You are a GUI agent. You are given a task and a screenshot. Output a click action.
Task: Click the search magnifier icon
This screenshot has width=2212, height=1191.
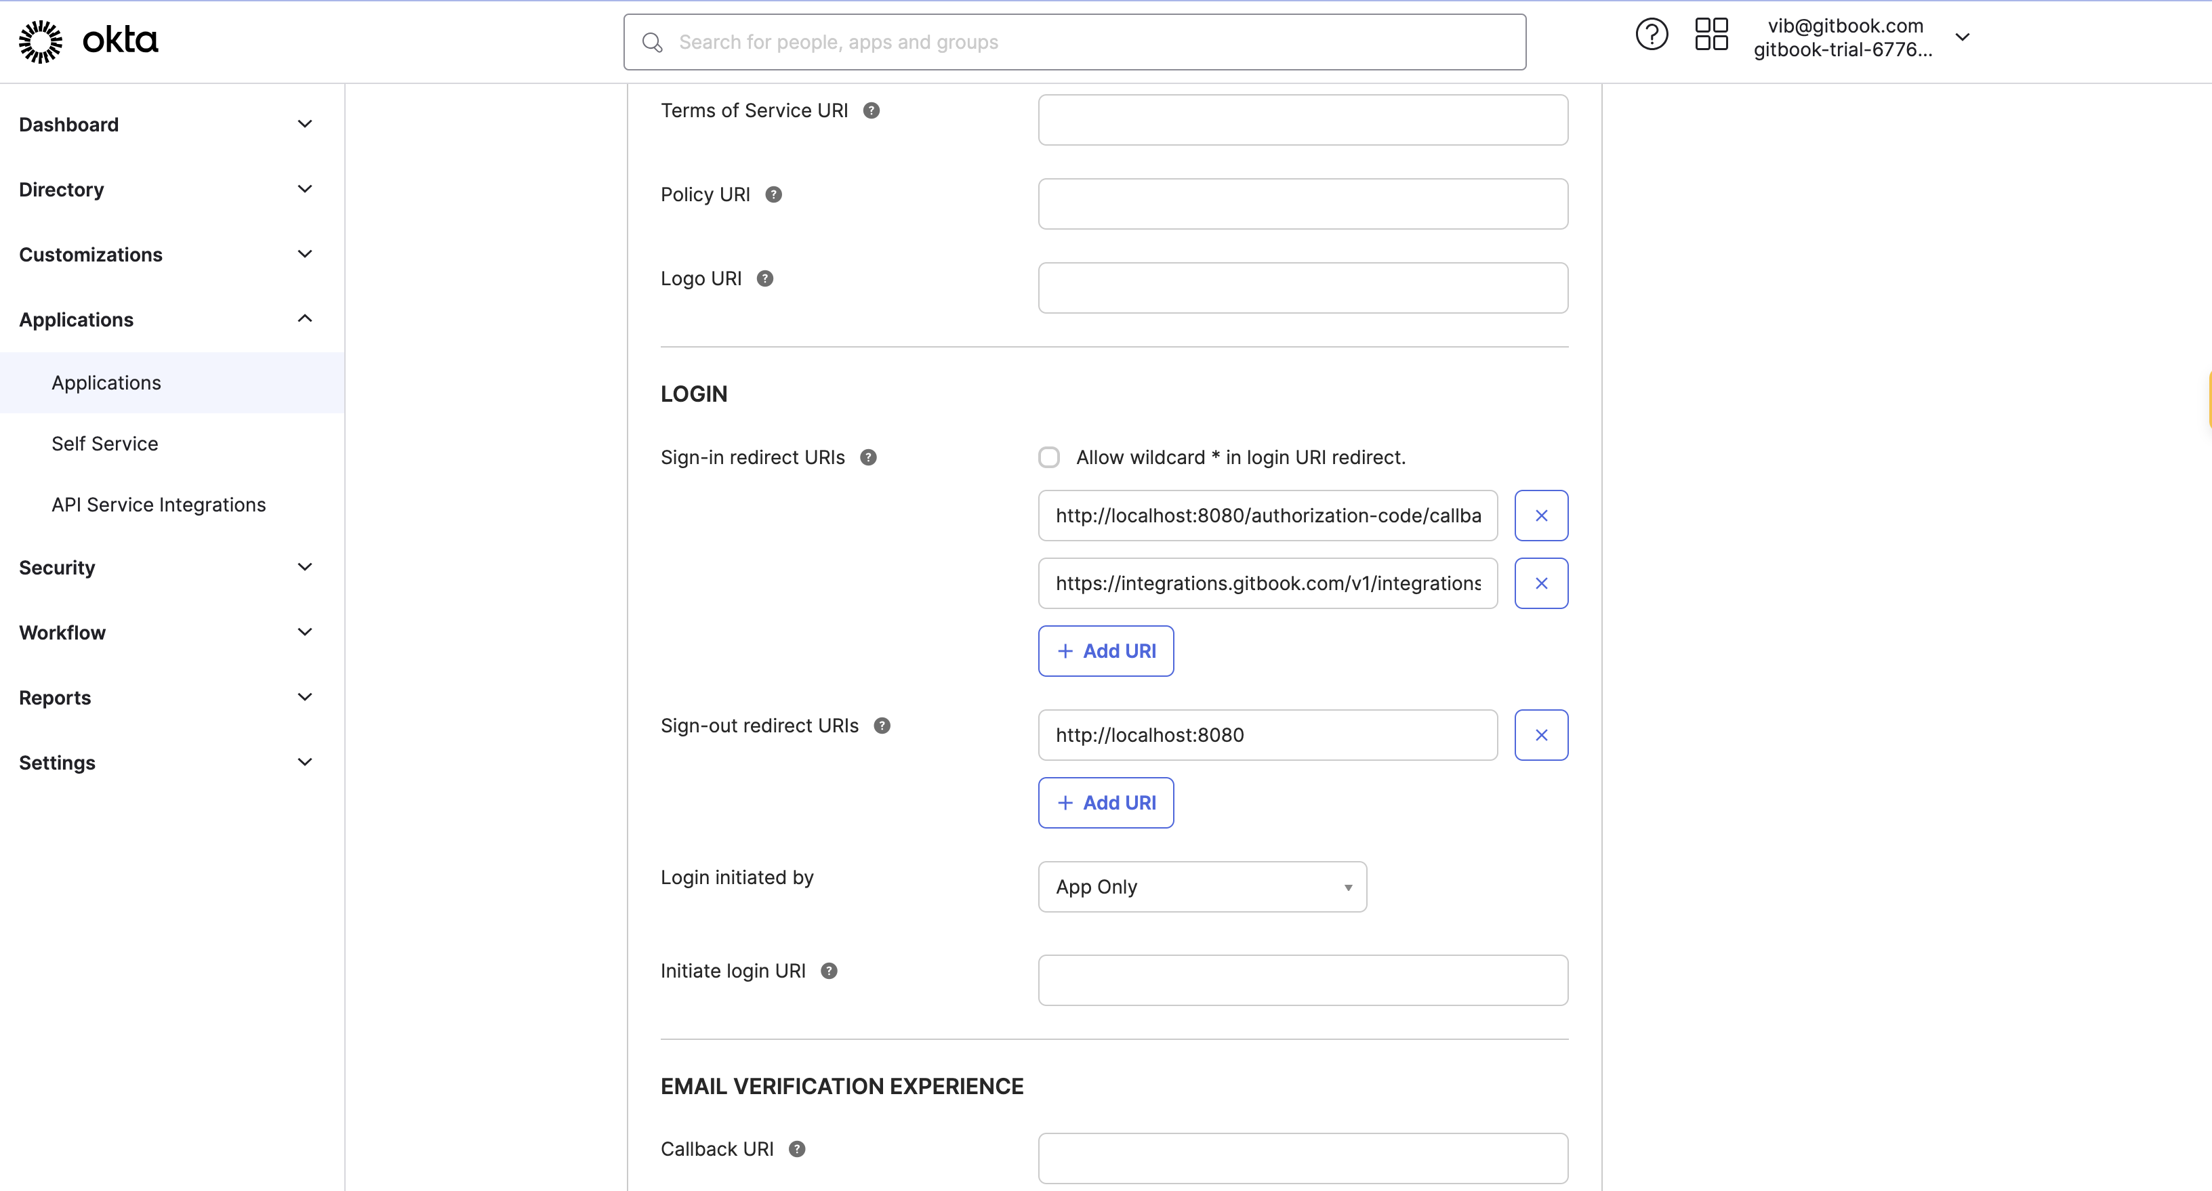[x=653, y=41]
